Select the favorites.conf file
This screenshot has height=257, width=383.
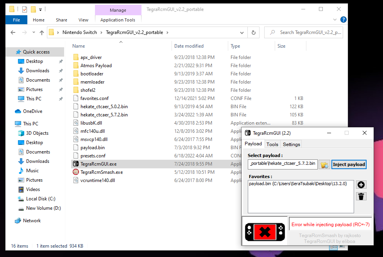[x=94, y=98]
